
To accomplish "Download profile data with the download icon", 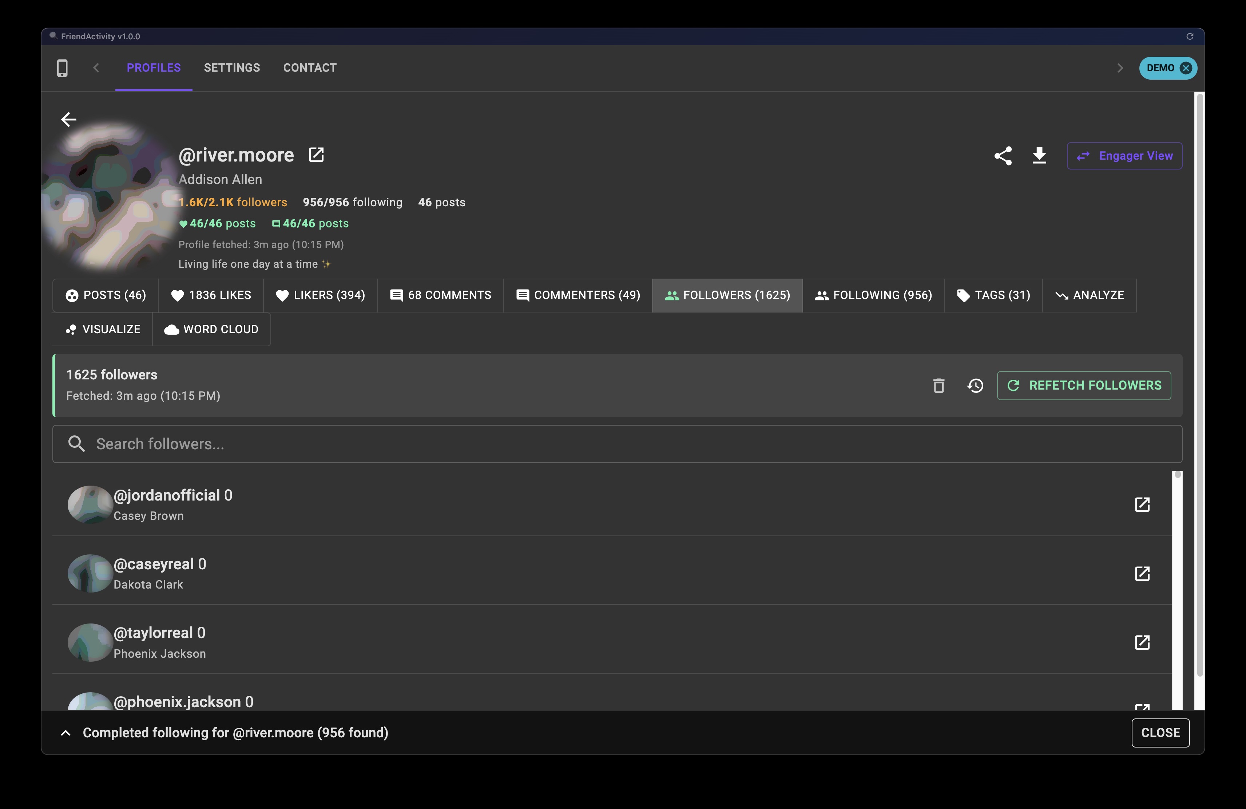I will point(1039,155).
